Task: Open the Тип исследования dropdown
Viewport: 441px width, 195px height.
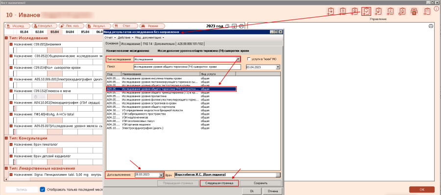Action: tap(239, 59)
